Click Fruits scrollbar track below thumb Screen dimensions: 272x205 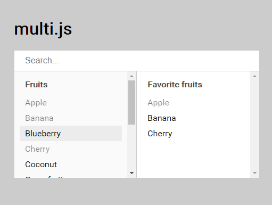[x=131, y=146]
